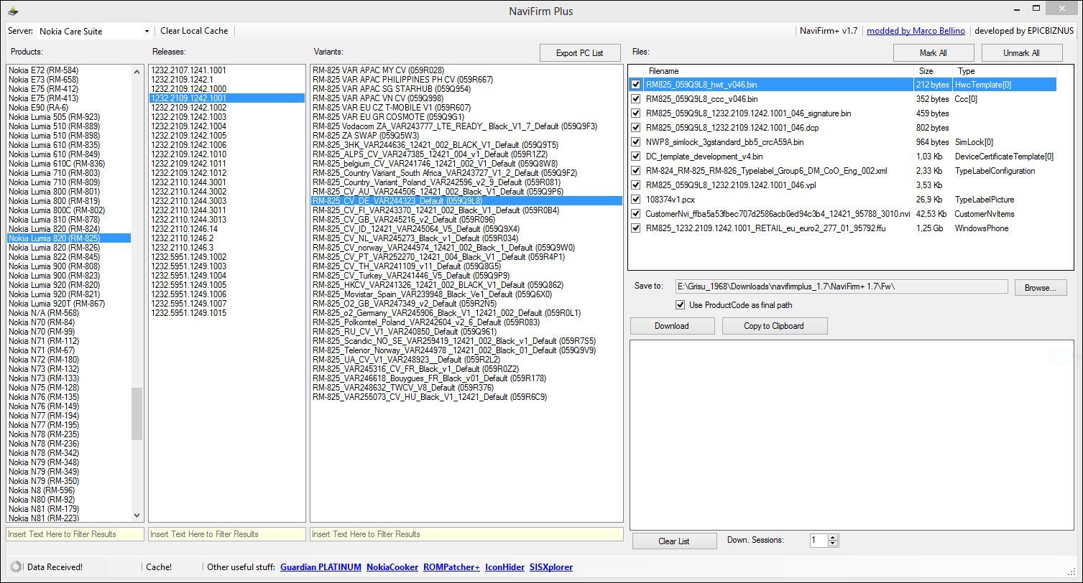1083x583 pixels.
Task: Select release 1232.2110.1244.3011
Action: tap(189, 210)
